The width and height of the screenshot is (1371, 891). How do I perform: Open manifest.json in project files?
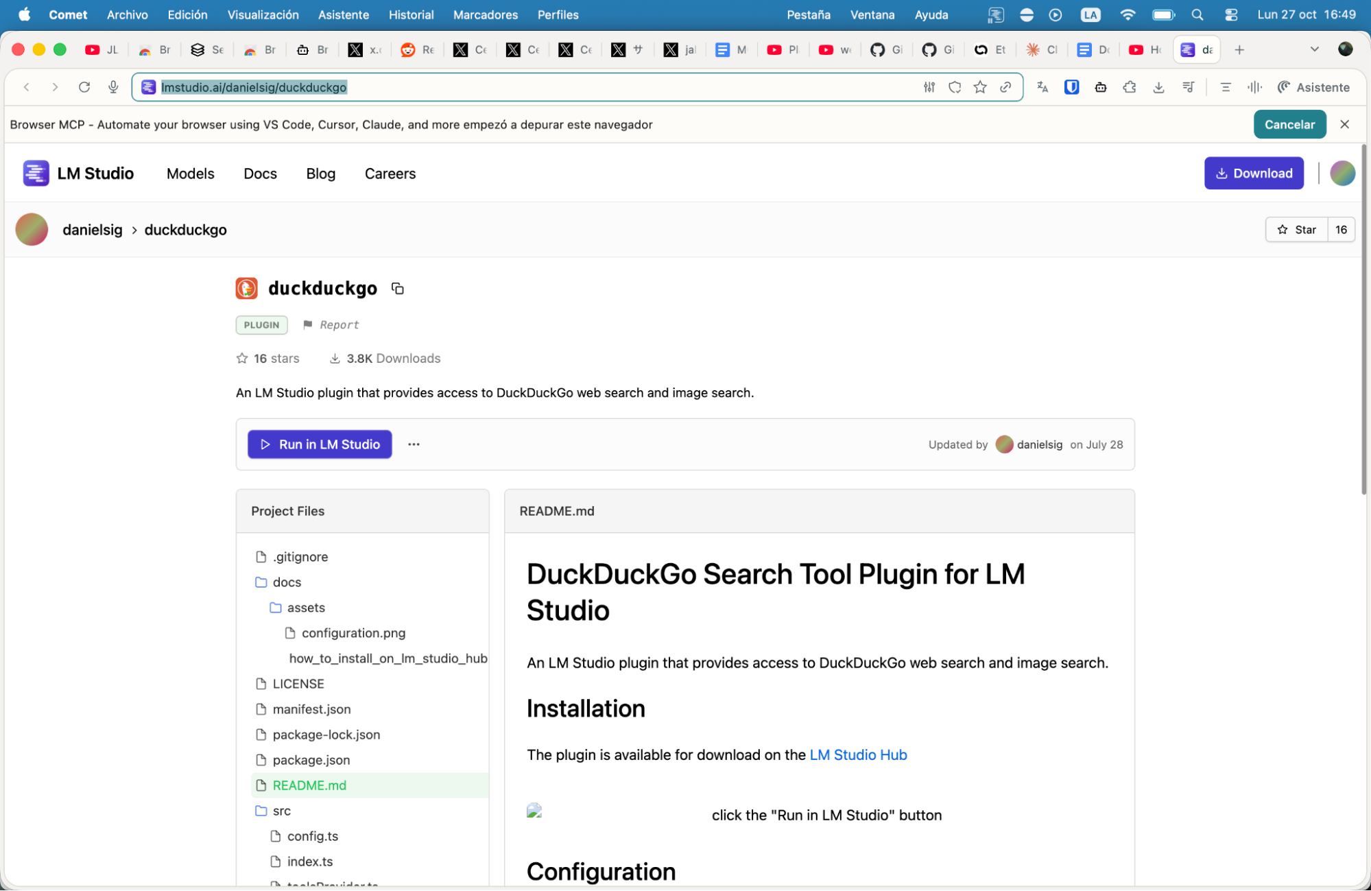(311, 709)
